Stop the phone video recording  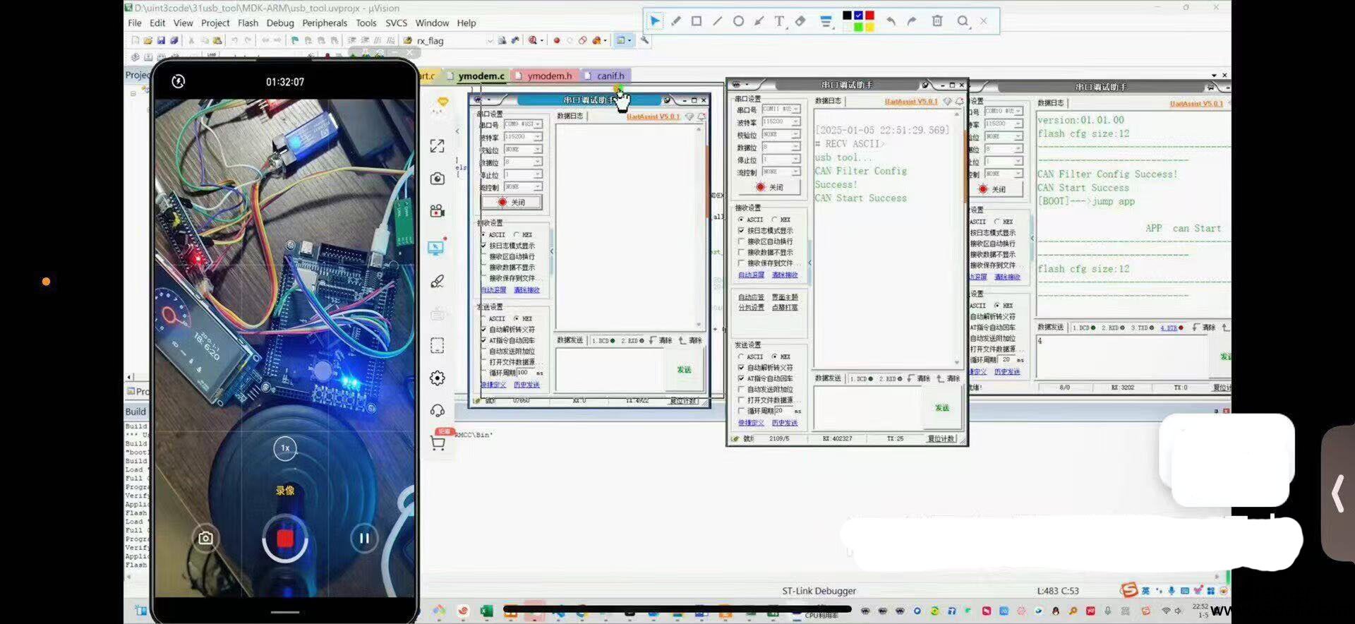coord(285,539)
